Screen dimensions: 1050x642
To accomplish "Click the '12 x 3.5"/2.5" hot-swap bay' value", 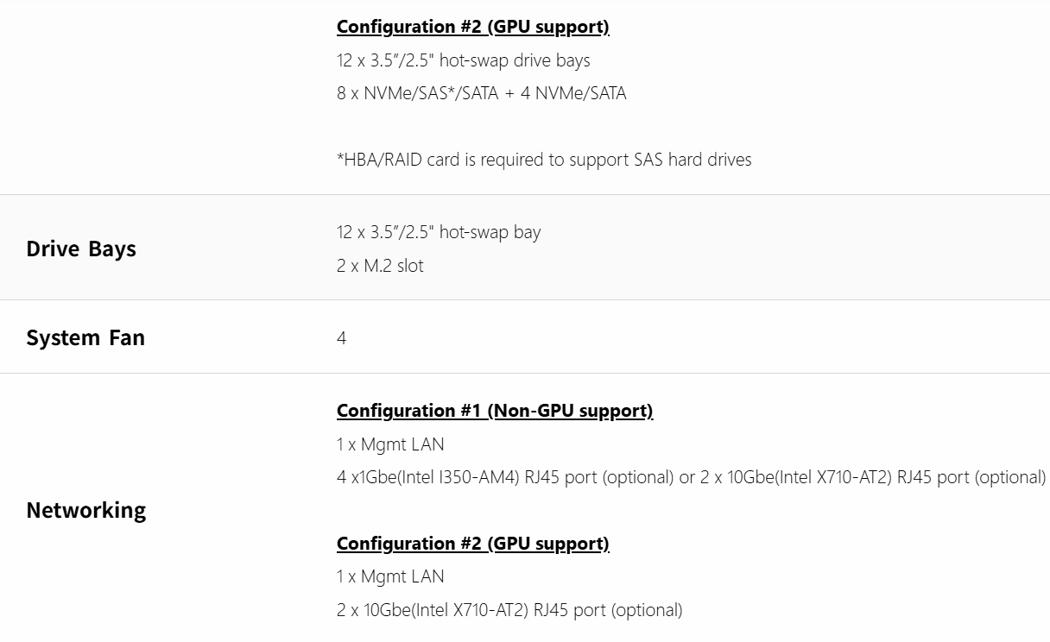I will point(438,232).
